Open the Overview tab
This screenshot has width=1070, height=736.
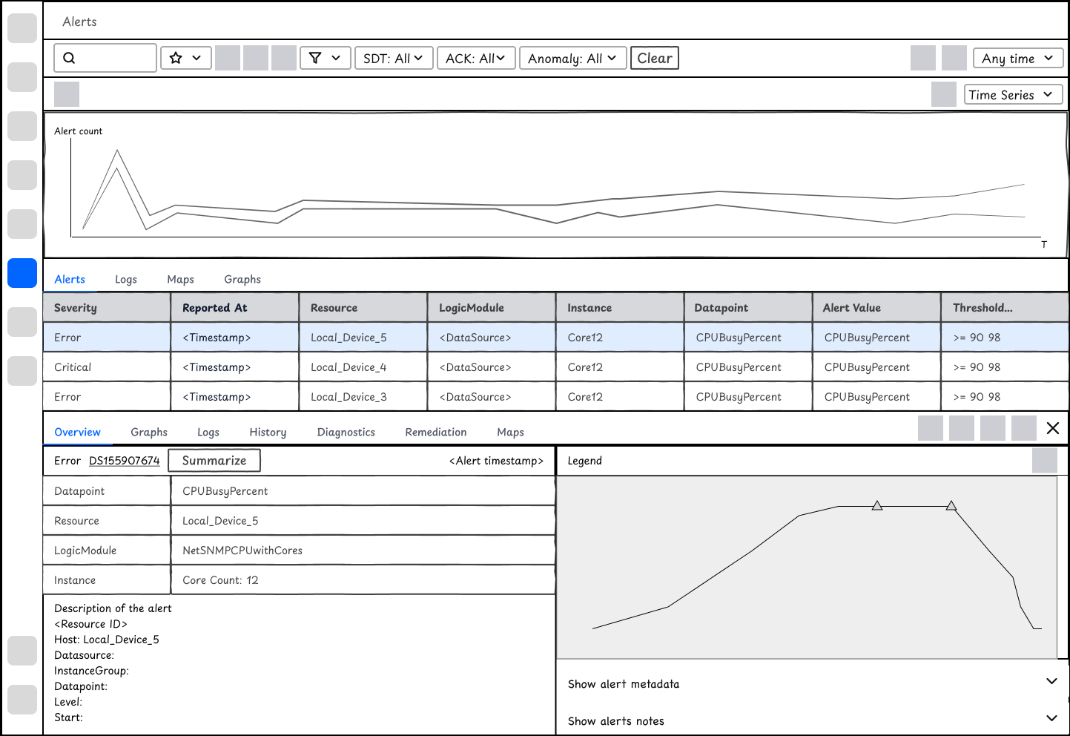[77, 432]
